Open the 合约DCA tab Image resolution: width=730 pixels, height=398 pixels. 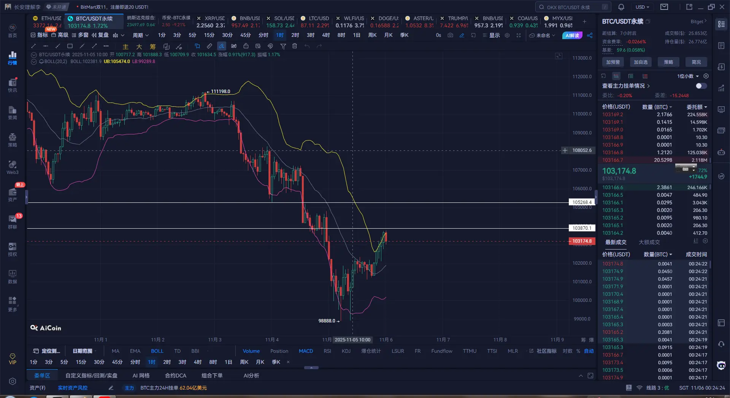pos(176,376)
